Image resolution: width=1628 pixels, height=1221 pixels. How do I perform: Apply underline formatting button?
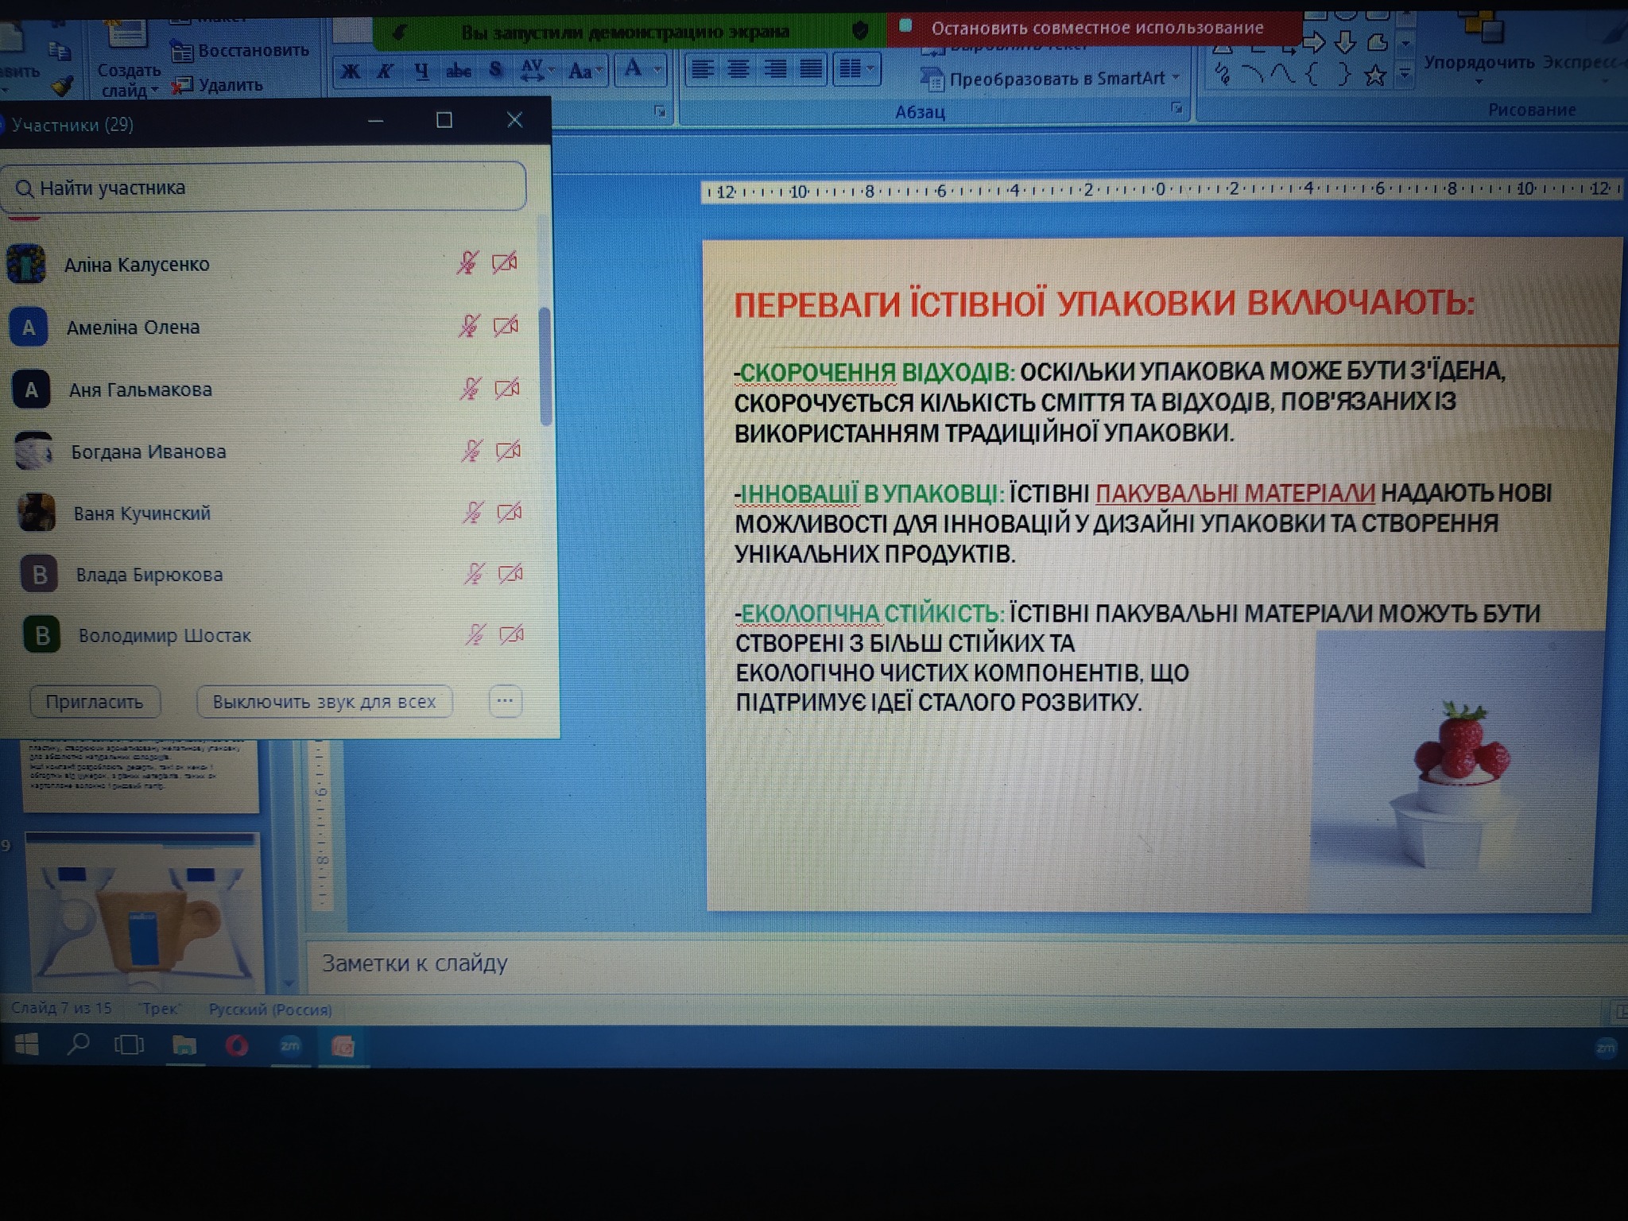(421, 72)
